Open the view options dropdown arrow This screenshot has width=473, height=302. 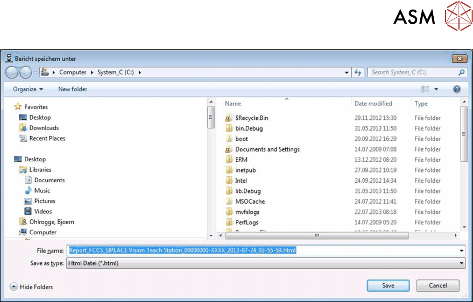pos(436,89)
